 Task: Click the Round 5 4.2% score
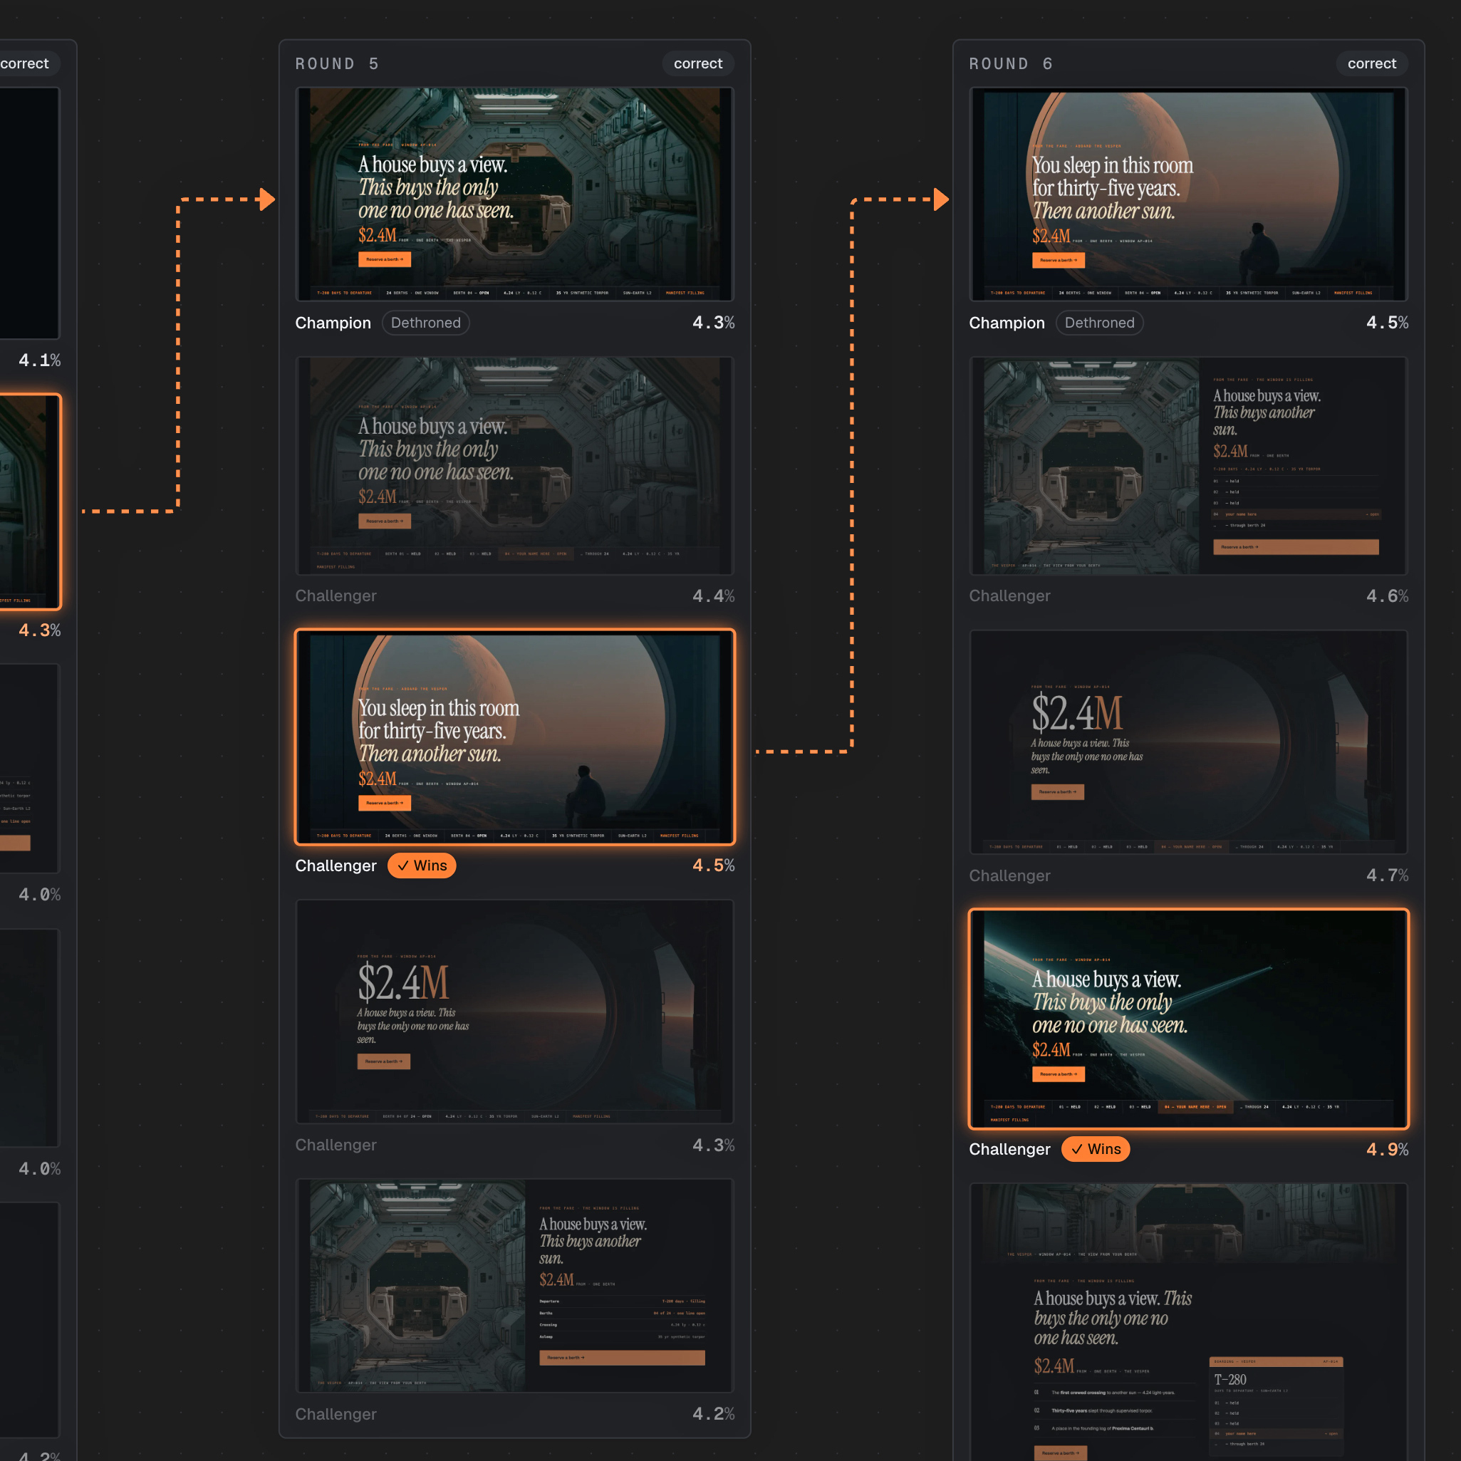(x=713, y=1414)
